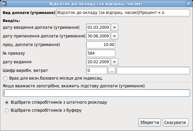The width and height of the screenshot is (193, 131).
Task: Focus the Вид доплати (утримання) text field
Action: pos(123,12)
